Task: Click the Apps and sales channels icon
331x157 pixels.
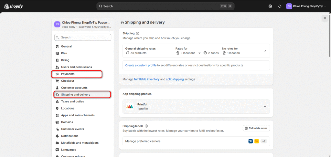Action: point(57,115)
